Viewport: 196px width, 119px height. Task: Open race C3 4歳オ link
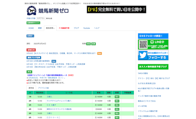pos(51,105)
